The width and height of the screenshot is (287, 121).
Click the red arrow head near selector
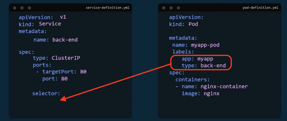64,99
